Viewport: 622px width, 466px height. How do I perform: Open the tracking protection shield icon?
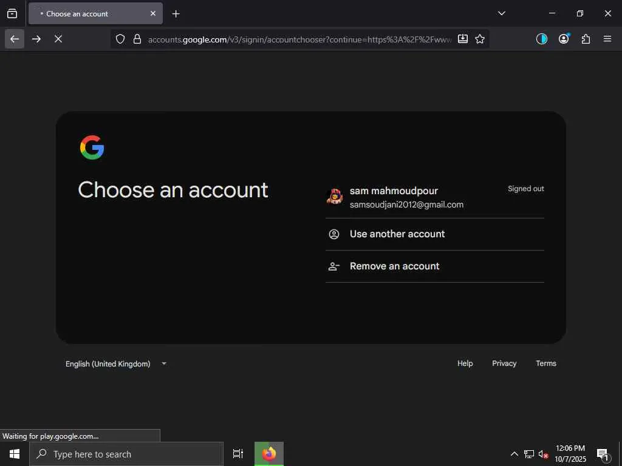[x=120, y=39]
